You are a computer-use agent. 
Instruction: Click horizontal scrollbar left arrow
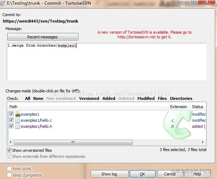10,142
